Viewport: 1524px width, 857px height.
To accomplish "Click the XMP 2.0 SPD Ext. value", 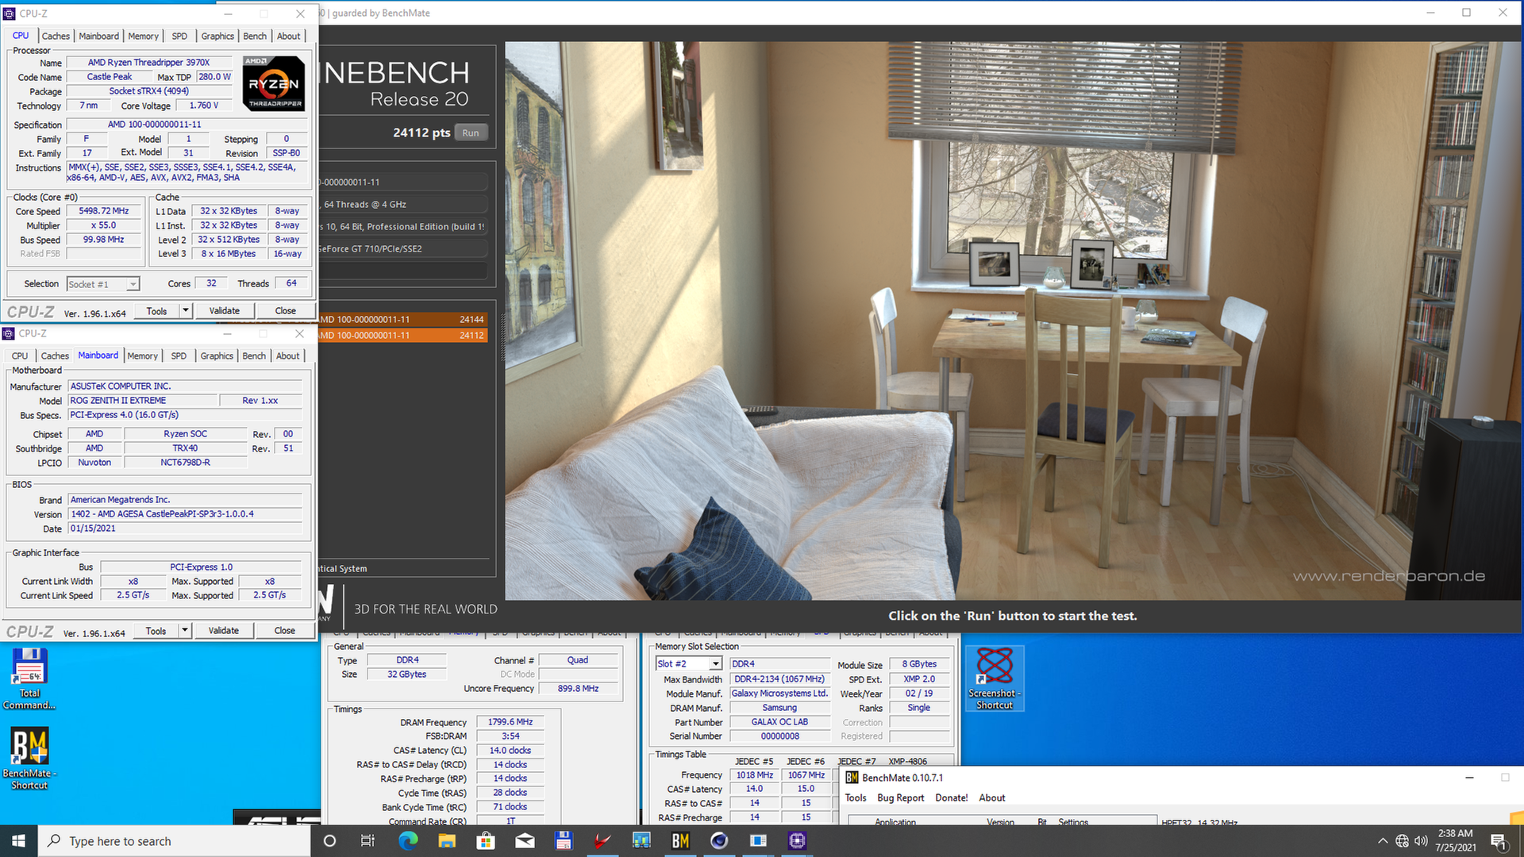I will tap(919, 679).
